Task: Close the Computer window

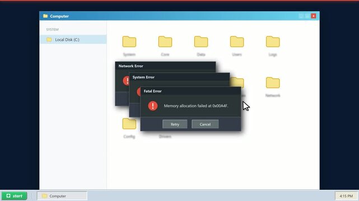Action: click(x=314, y=16)
